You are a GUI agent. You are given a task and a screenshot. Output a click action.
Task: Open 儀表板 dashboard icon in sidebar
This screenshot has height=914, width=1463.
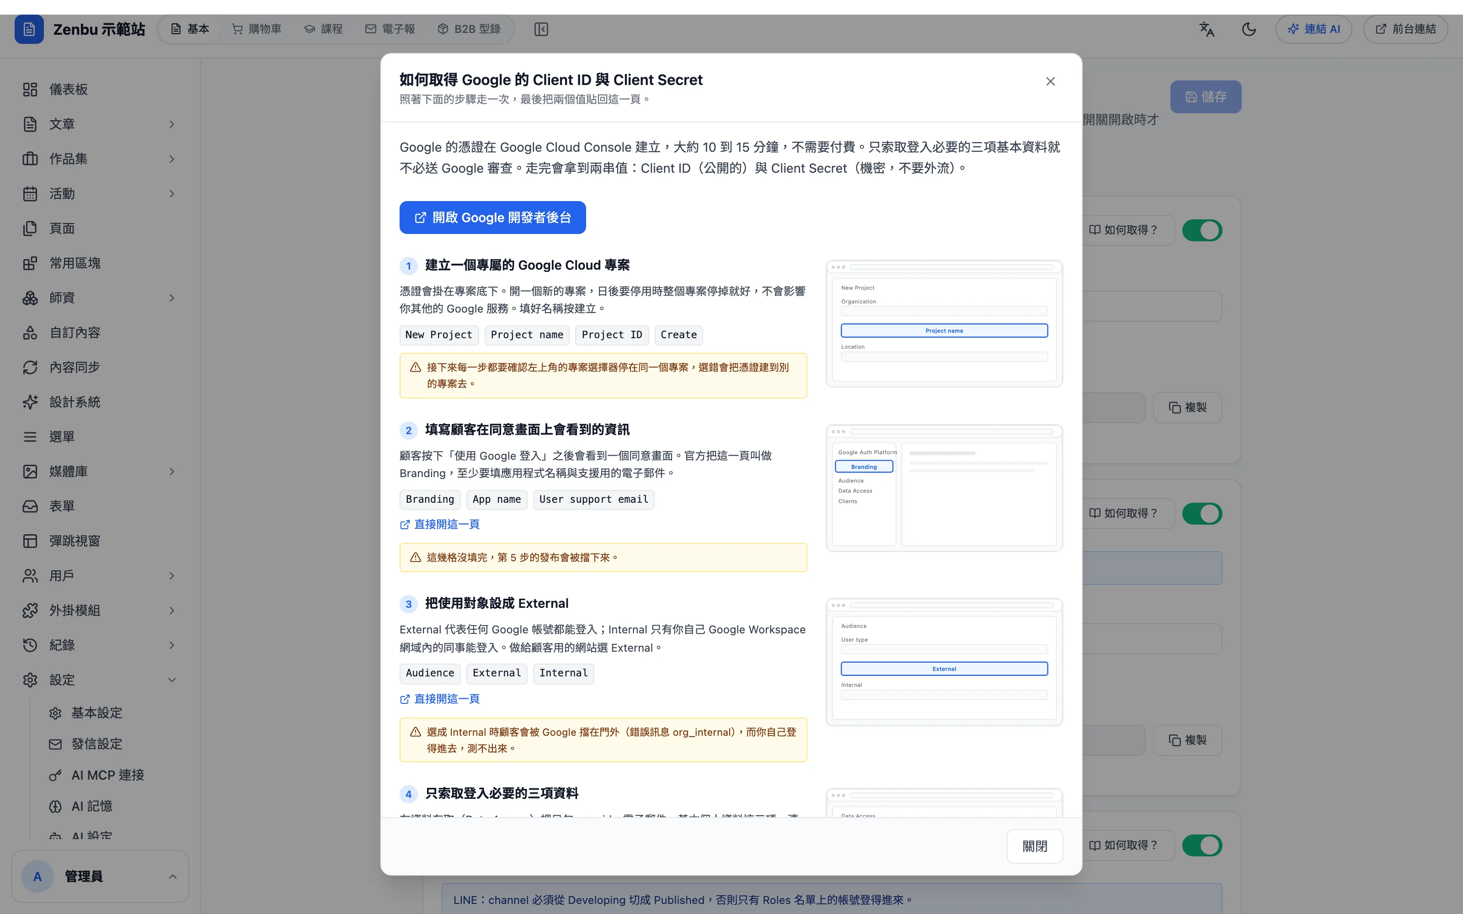[30, 90]
